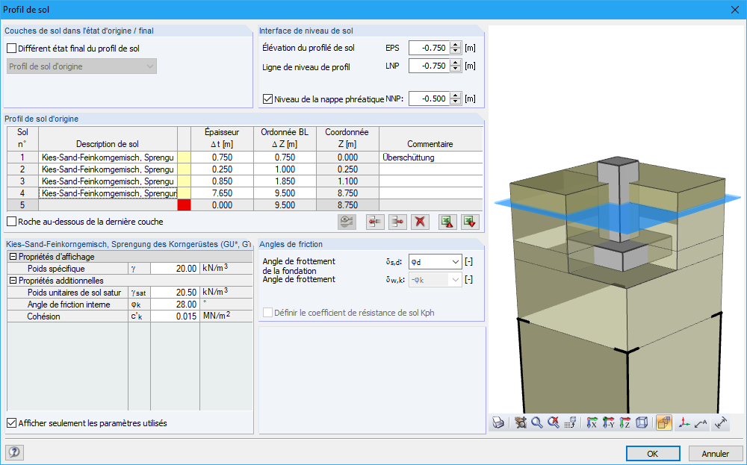Click the print icon under the 3D view
The image size is (747, 465).
point(498,422)
